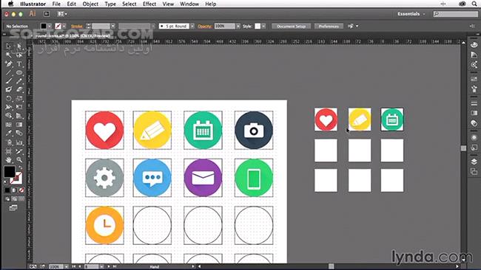Change screen mode button in toolbox
The height and width of the screenshot is (270, 481).
coord(13,208)
